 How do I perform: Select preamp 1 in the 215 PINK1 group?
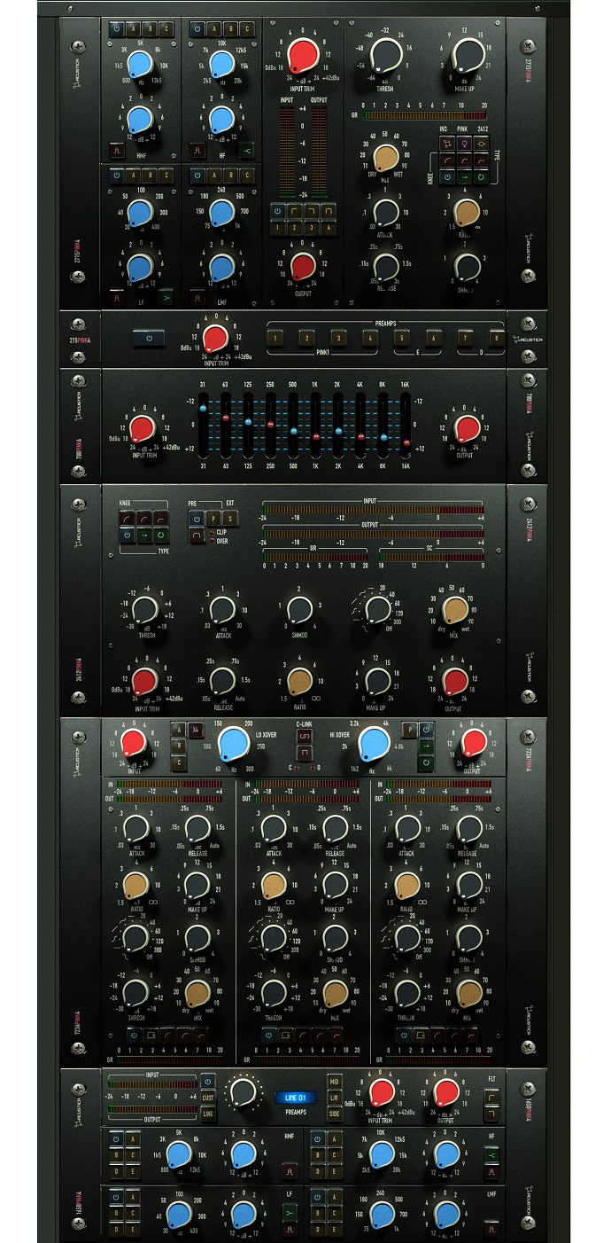click(275, 338)
